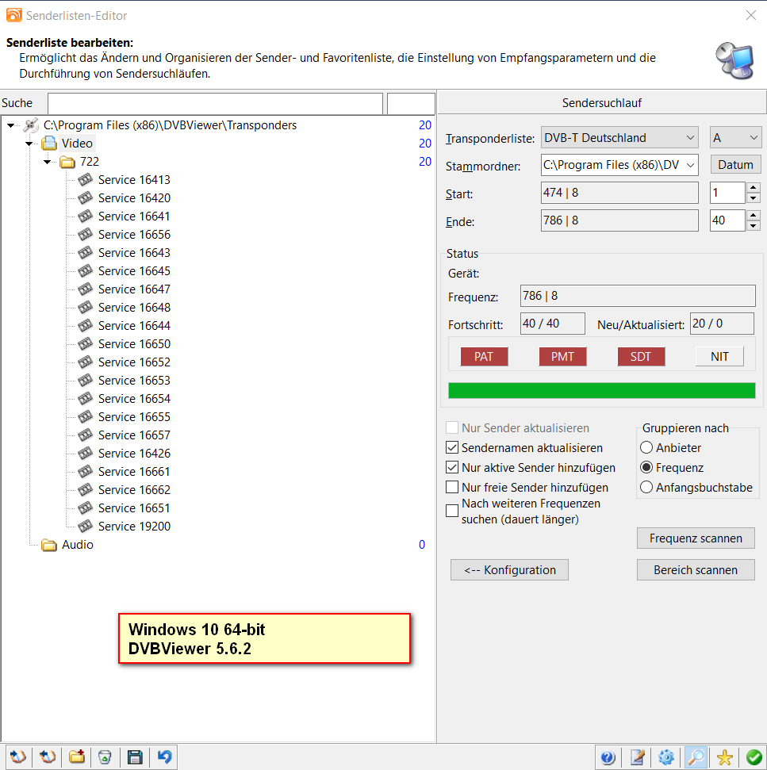The height and width of the screenshot is (770, 767).
Task: Select the Anbieter grouping radio button
Action: tap(646, 447)
